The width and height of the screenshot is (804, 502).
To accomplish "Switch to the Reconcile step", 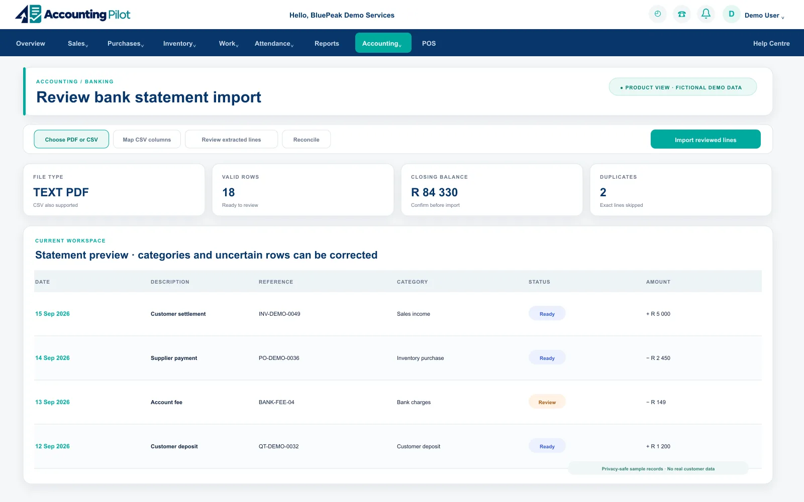I will (x=306, y=140).
